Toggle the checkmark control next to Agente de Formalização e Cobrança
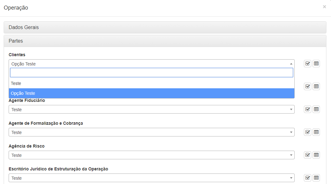The height and width of the screenshot is (184, 331). coord(307,132)
